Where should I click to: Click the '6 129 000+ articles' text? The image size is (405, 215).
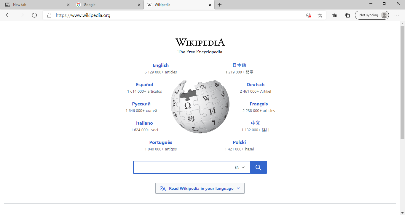tap(161, 72)
